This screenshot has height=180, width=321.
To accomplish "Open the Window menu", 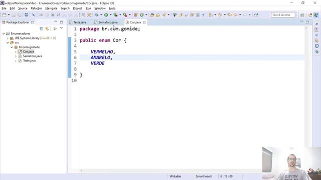I will [100, 8].
